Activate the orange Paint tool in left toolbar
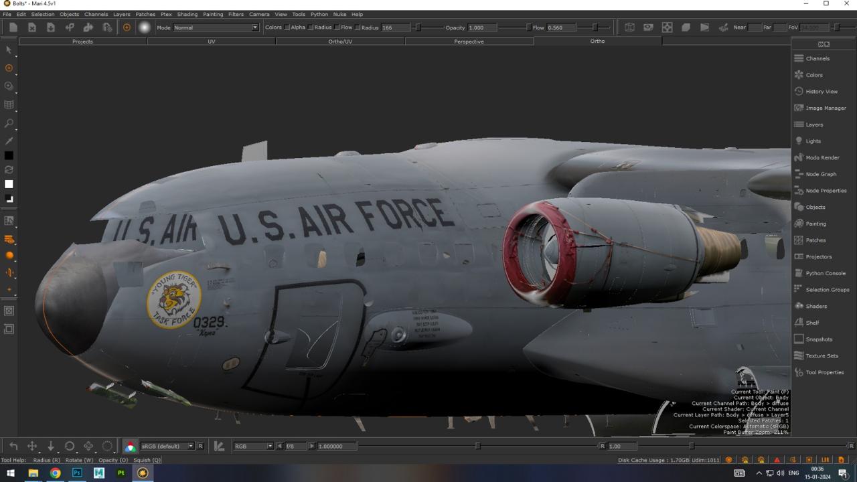Viewport: 857px width, 482px height. pos(9,68)
